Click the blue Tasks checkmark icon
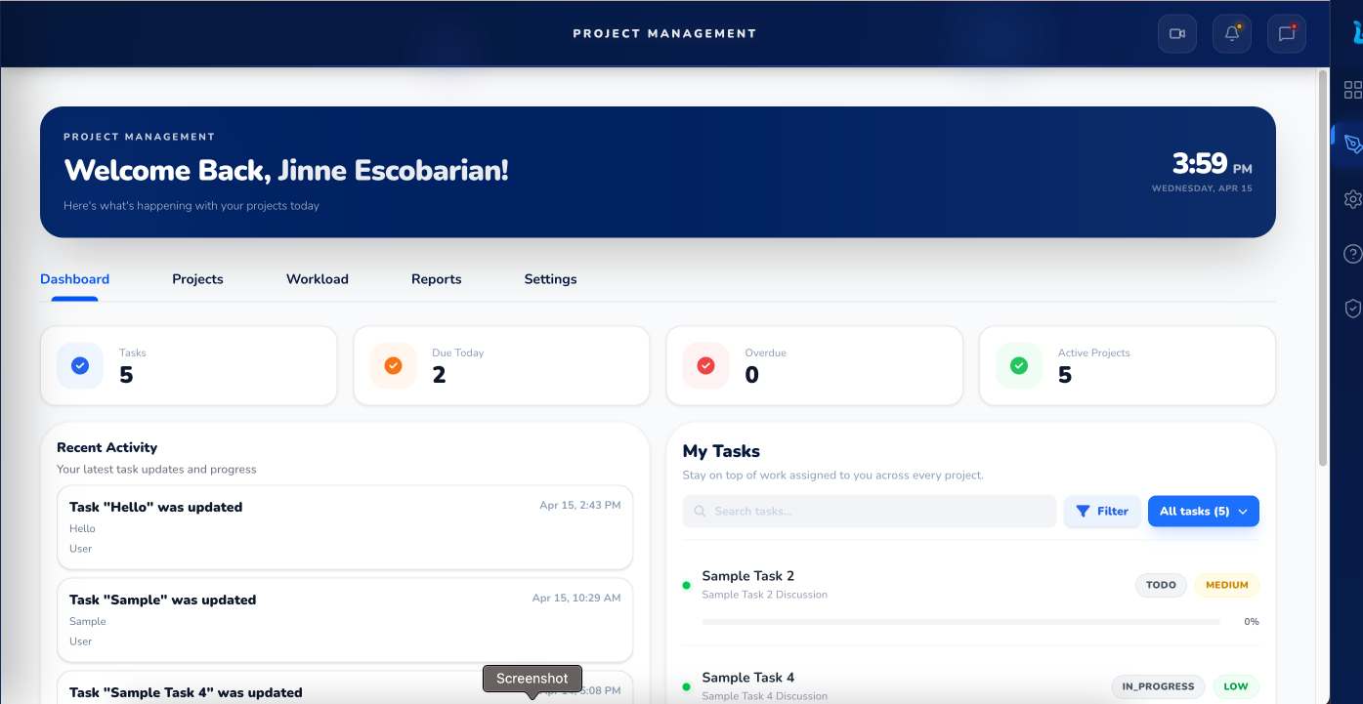This screenshot has width=1363, height=704. tap(80, 365)
